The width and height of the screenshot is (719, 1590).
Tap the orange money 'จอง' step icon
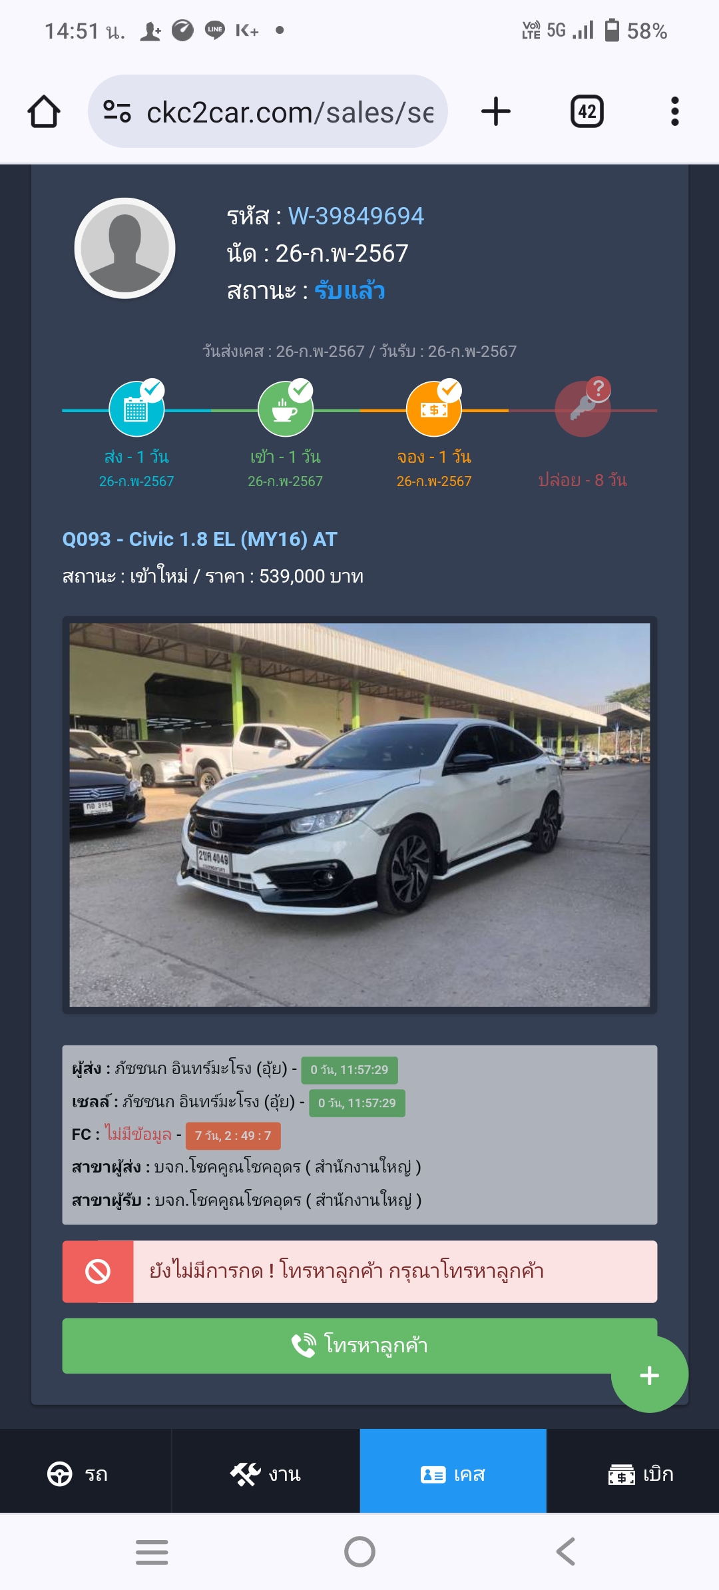[x=434, y=409]
